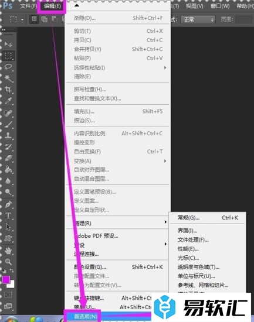Toggle Quick Mask mode
Viewport: 254px width, 322px height.
(8, 294)
